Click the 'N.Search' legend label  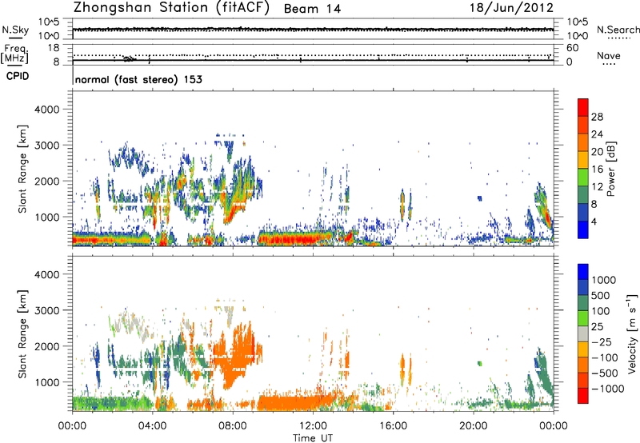pyautogui.click(x=618, y=30)
